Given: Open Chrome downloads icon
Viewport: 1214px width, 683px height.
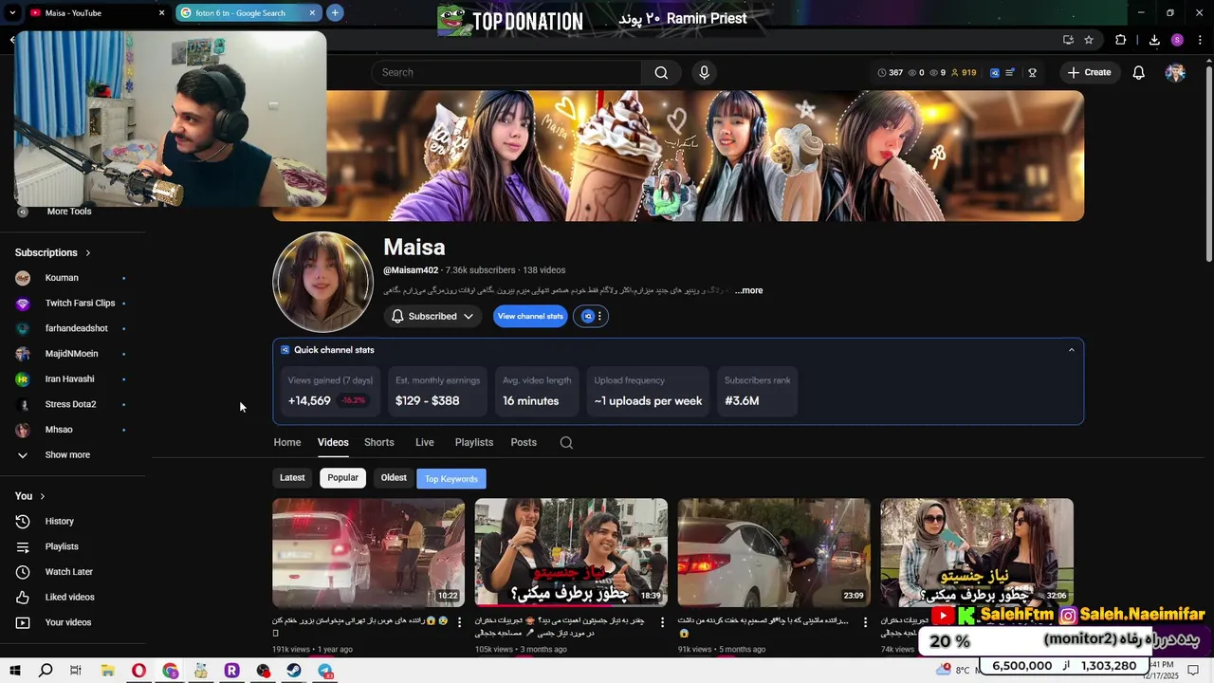Looking at the screenshot, I should point(1154,40).
